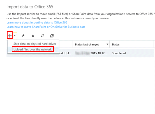
Task: Click the blurred date portion in the row
Action: pos(82,53)
